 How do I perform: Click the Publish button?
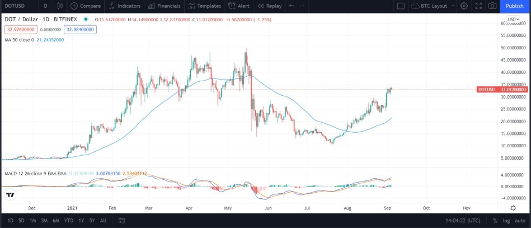[x=515, y=6]
